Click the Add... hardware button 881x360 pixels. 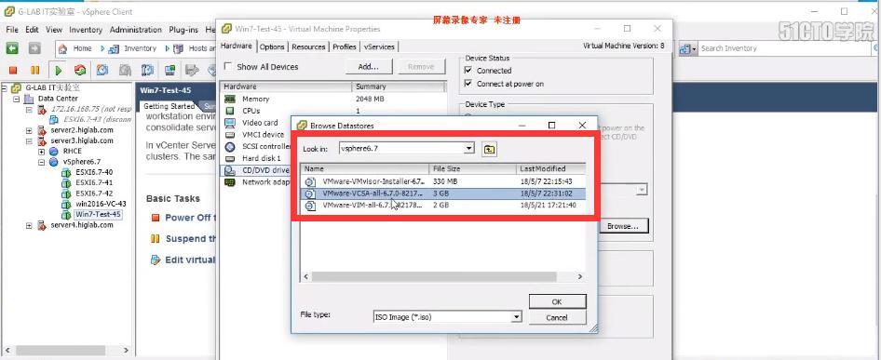pos(368,66)
